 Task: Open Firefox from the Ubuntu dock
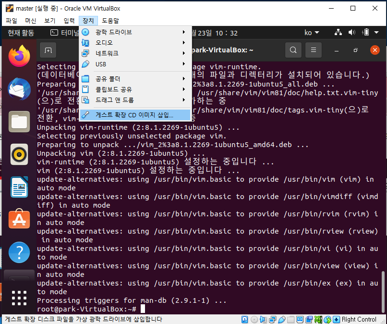point(19,56)
